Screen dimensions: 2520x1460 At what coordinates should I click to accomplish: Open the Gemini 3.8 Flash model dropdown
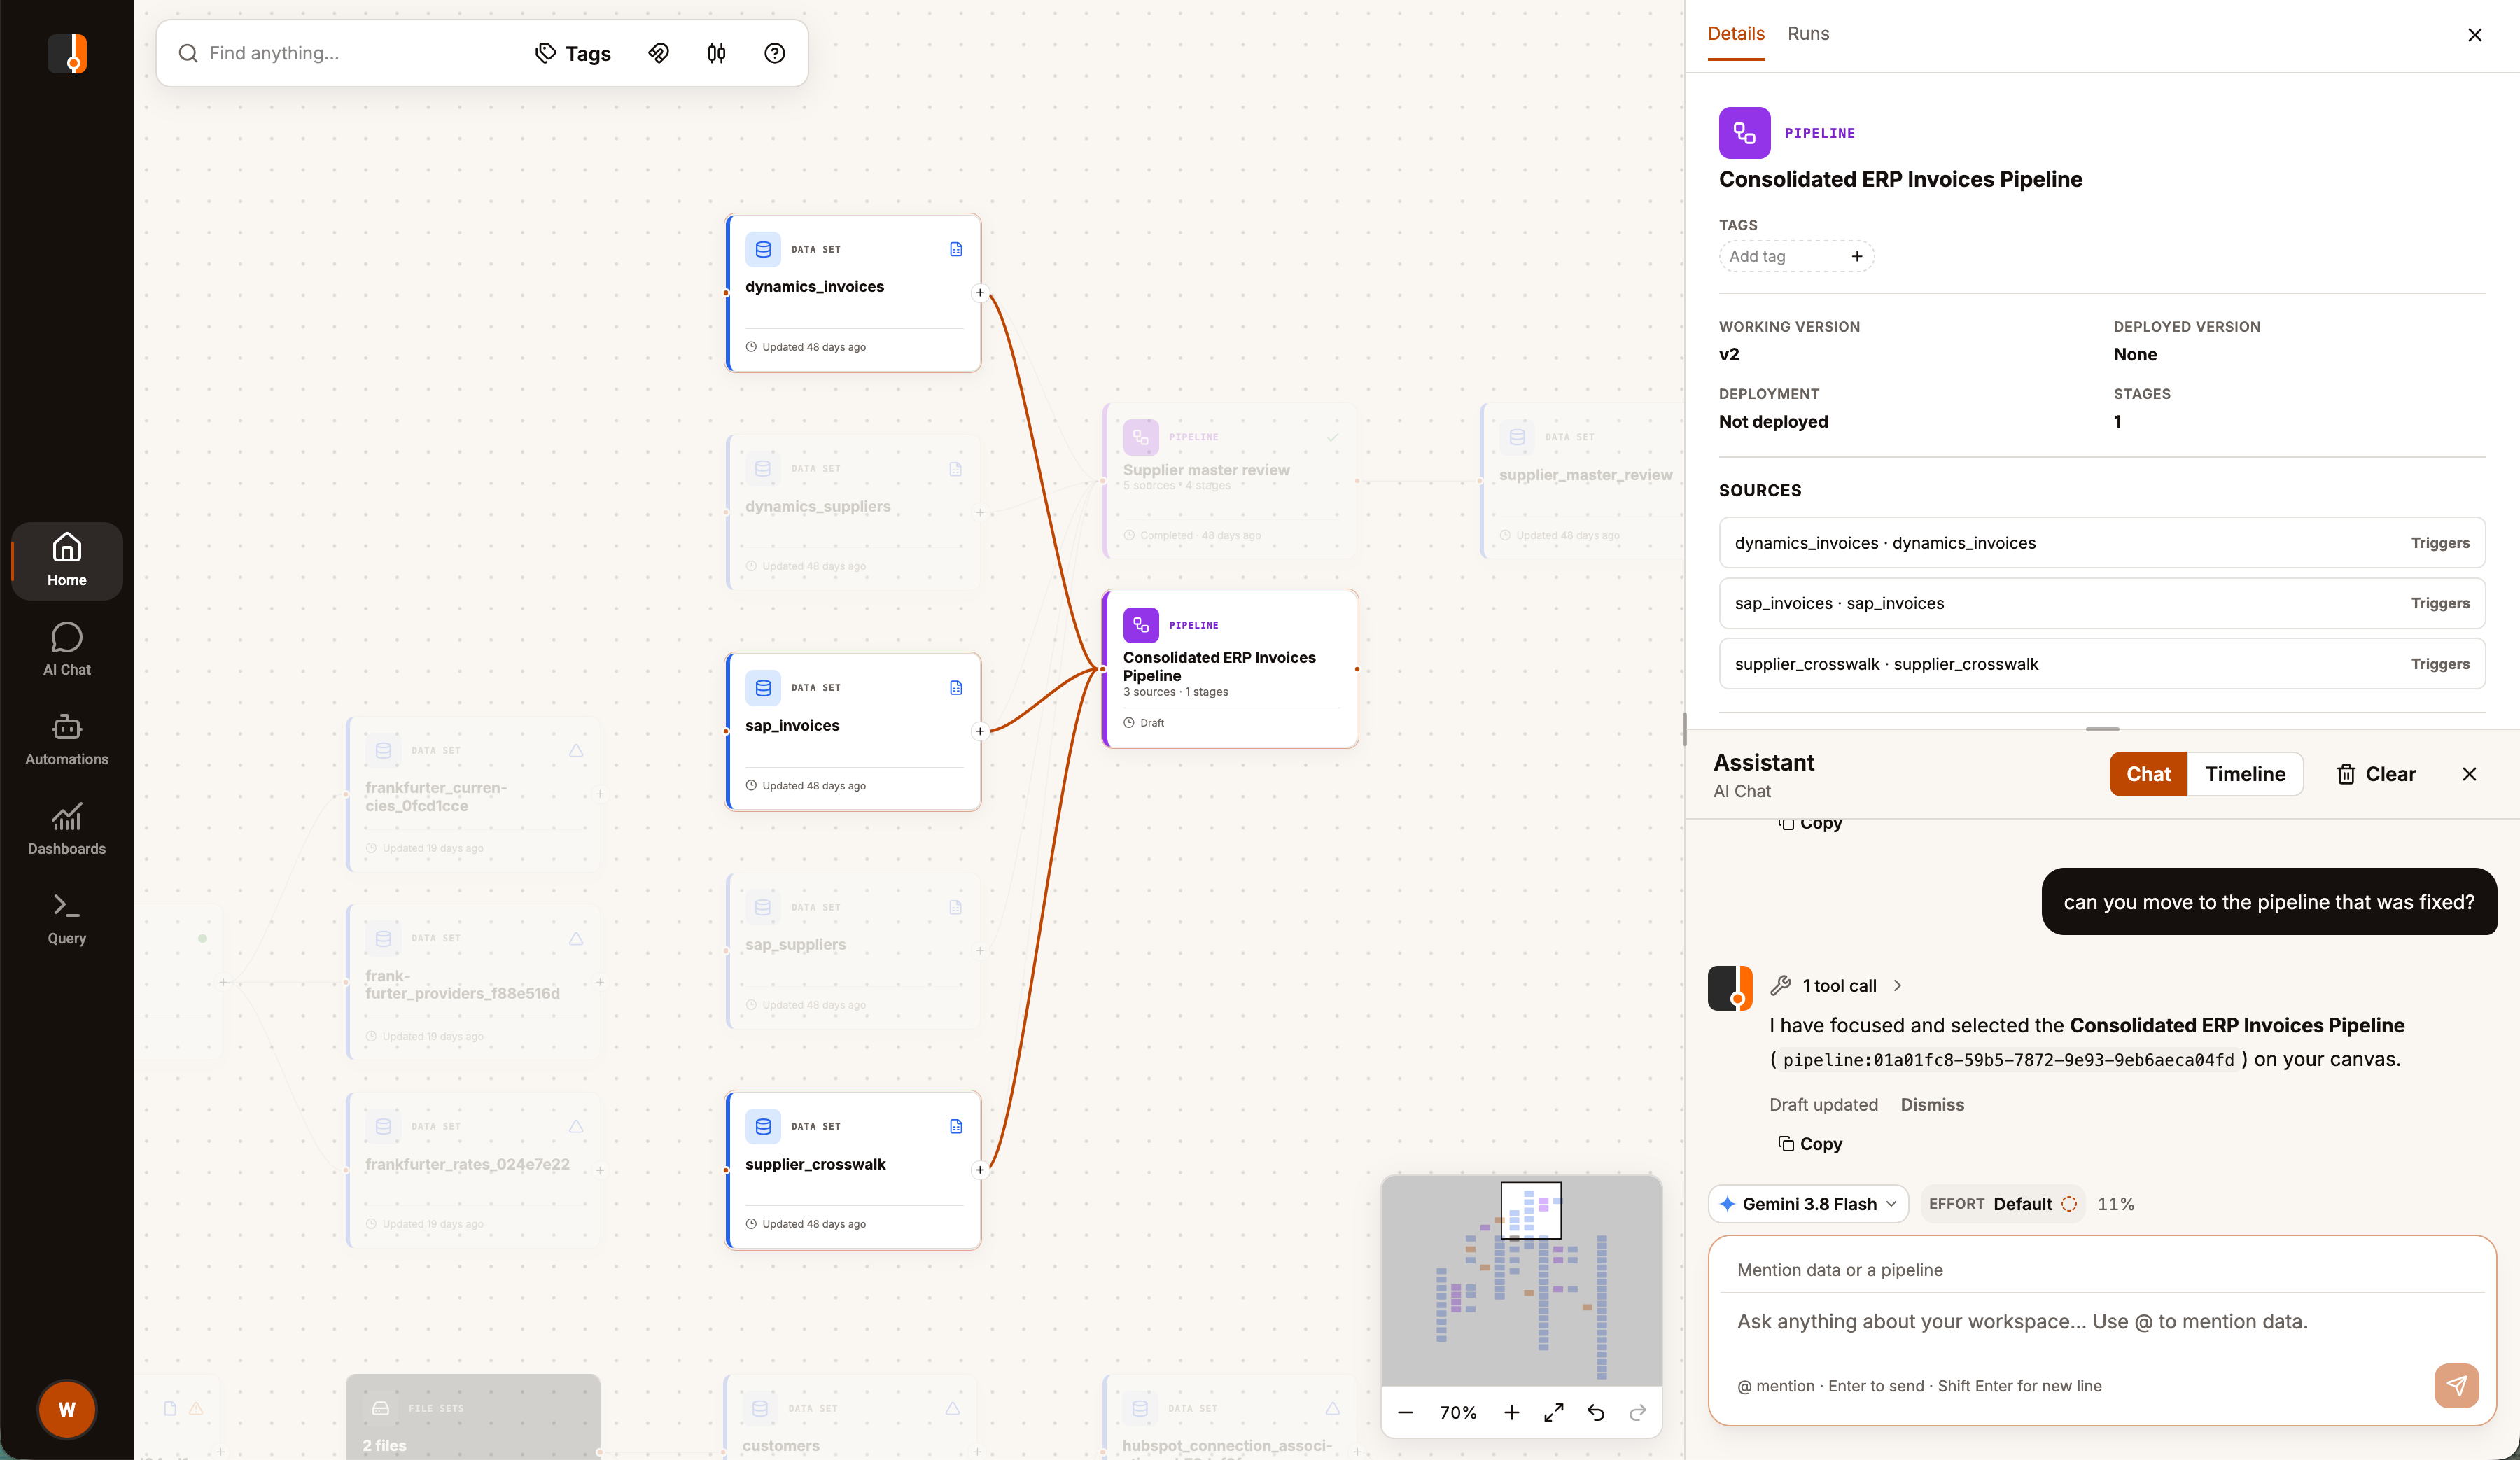pyautogui.click(x=1808, y=1204)
